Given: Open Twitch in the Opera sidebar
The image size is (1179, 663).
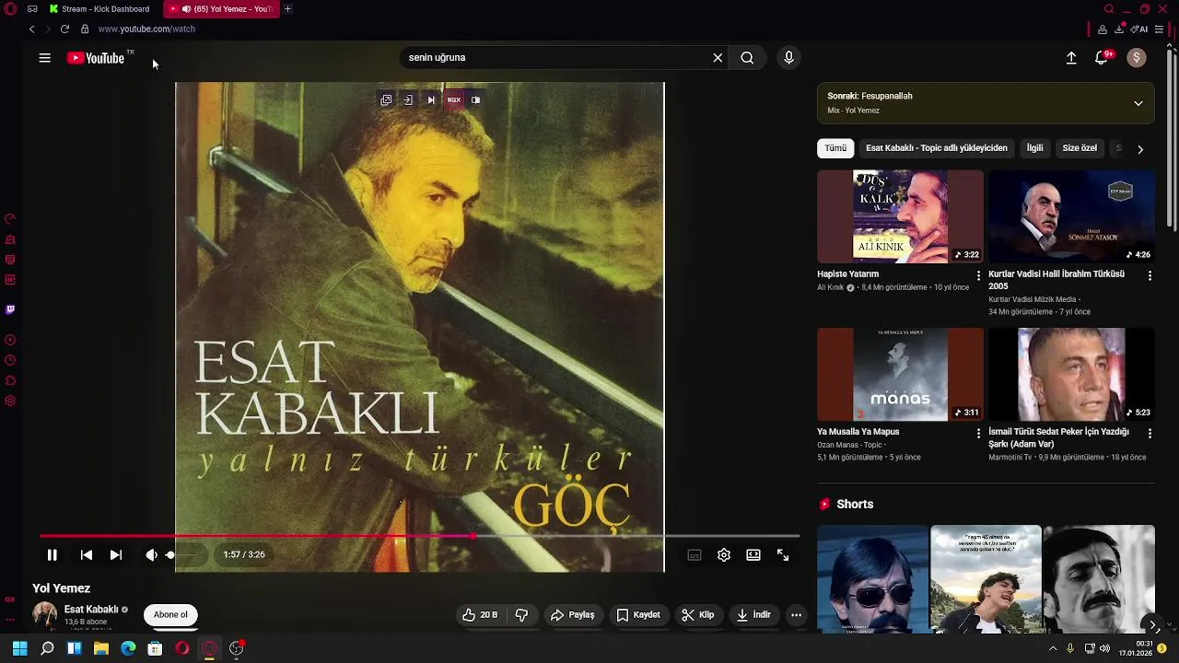Looking at the screenshot, I should 10,310.
